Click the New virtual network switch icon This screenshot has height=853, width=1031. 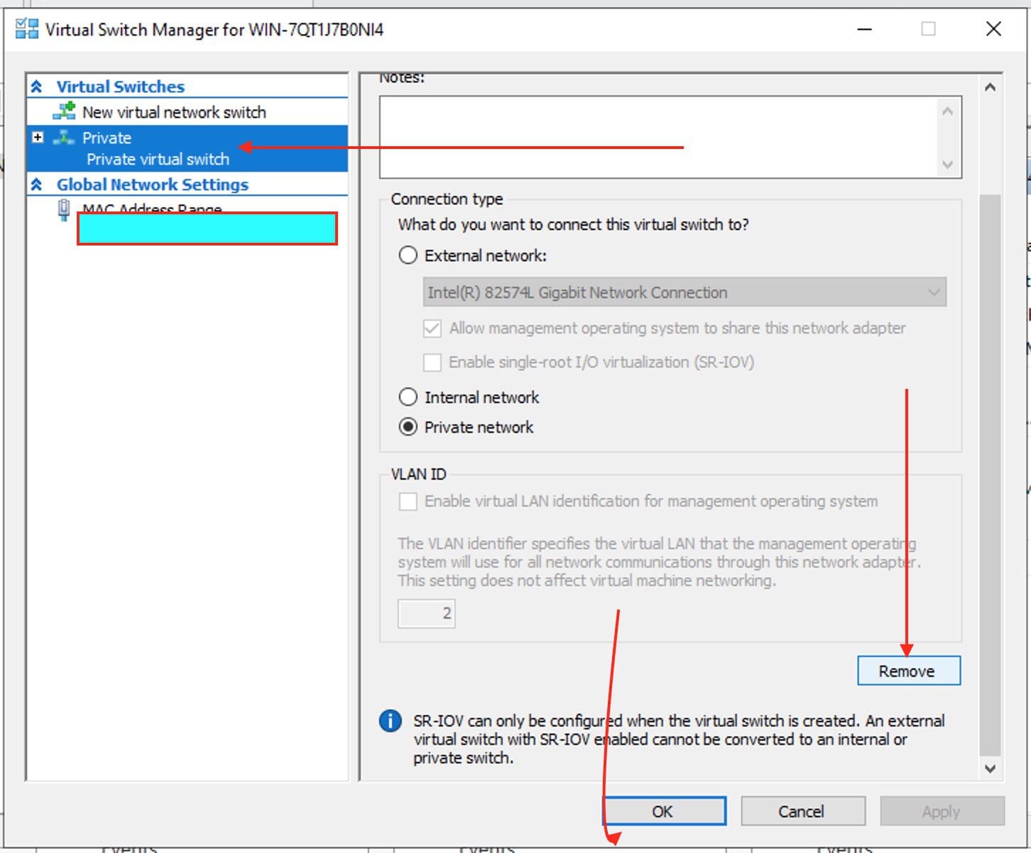[x=65, y=111]
